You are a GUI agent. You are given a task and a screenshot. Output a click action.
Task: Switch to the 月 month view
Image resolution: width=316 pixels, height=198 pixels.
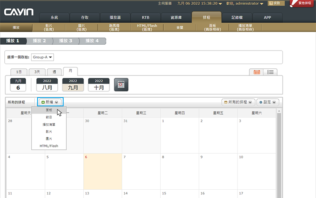[70, 71]
